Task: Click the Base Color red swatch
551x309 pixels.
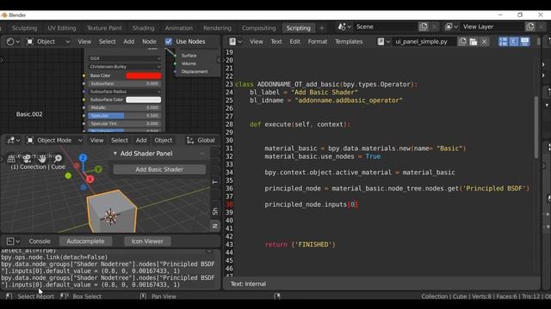Action: tap(144, 76)
